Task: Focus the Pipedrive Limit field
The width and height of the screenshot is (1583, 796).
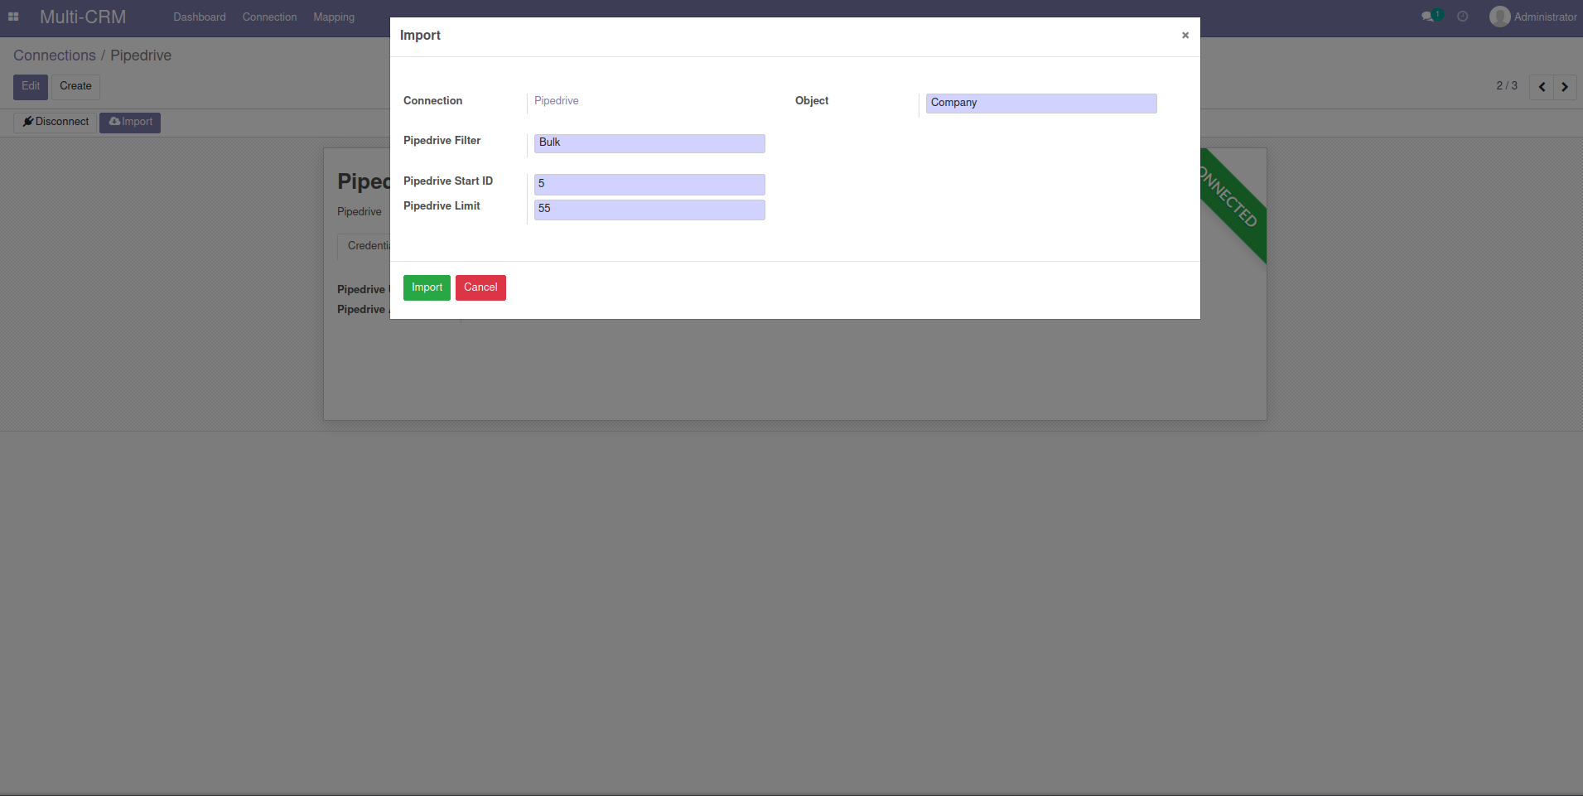Action: [649, 209]
